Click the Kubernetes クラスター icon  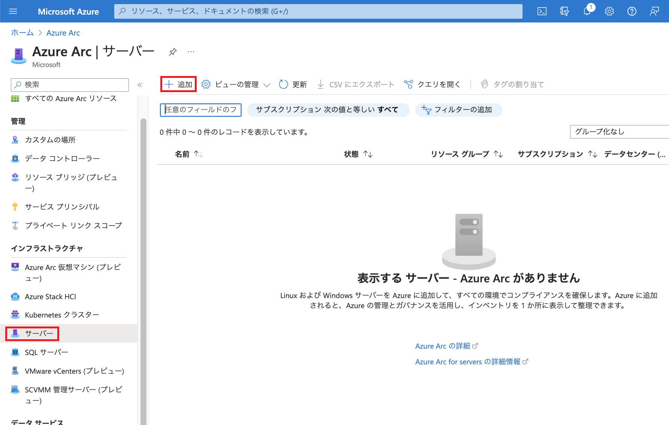(15, 315)
